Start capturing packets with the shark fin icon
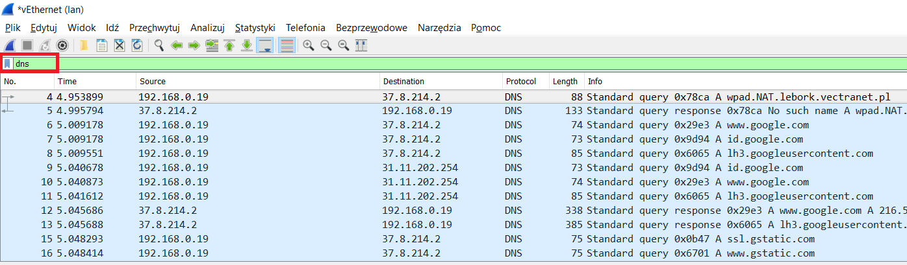 10,45
